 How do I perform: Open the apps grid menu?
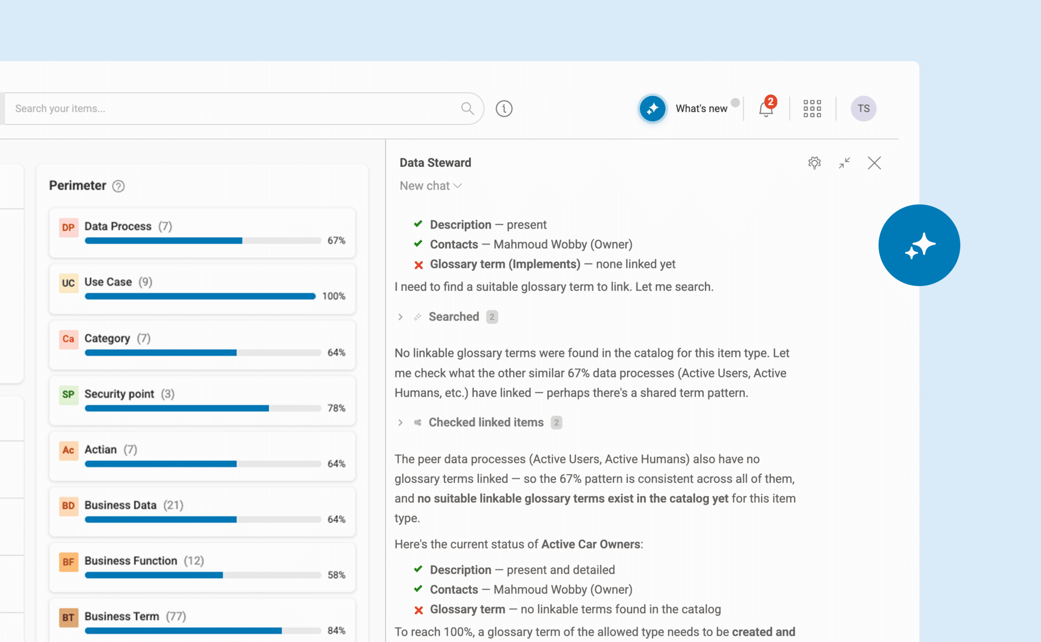point(812,109)
